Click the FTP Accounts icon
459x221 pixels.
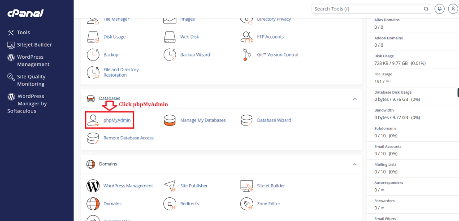[x=247, y=37]
